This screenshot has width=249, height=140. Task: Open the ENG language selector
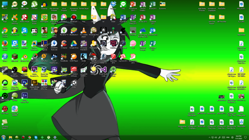click(227, 137)
